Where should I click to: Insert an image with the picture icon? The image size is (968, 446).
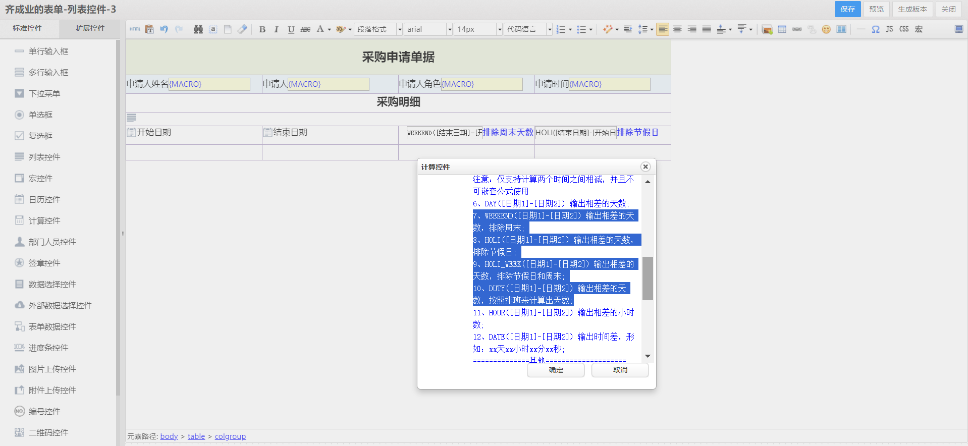(x=767, y=29)
